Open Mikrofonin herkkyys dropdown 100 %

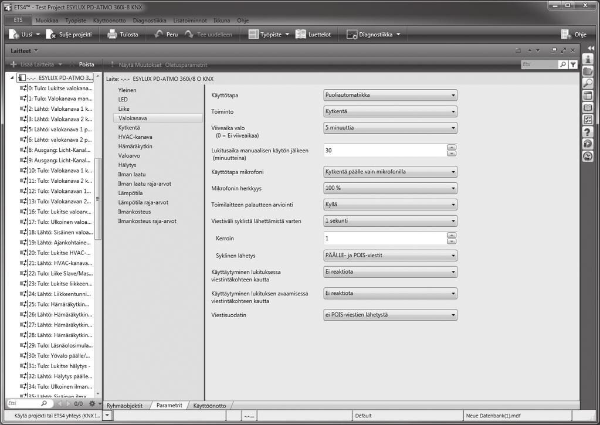tap(390, 188)
